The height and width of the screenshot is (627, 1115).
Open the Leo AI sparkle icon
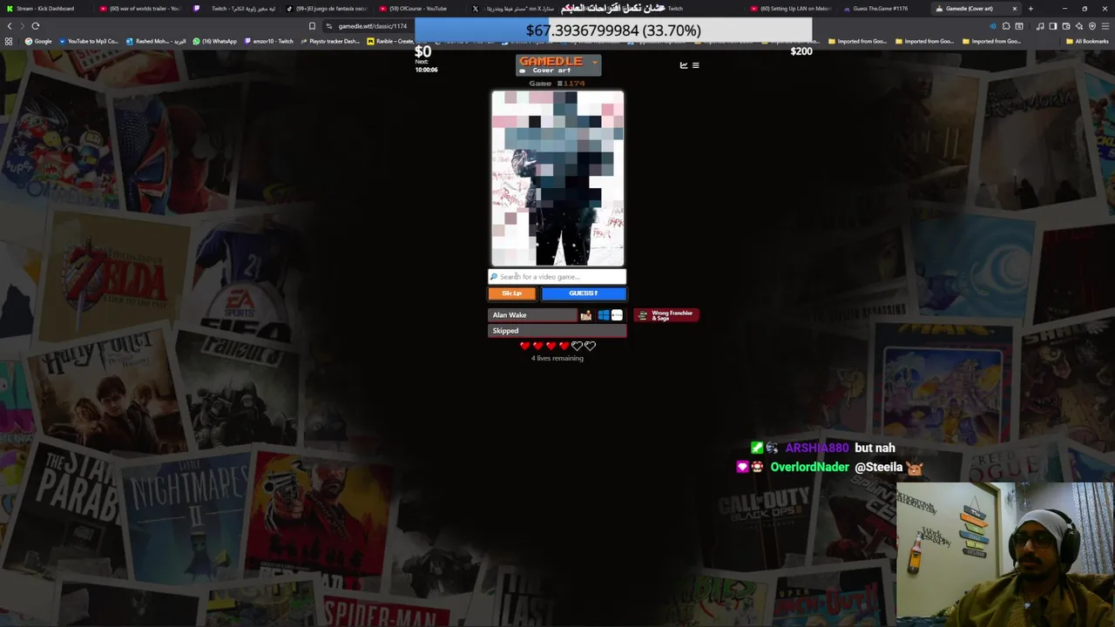coord(1079,26)
